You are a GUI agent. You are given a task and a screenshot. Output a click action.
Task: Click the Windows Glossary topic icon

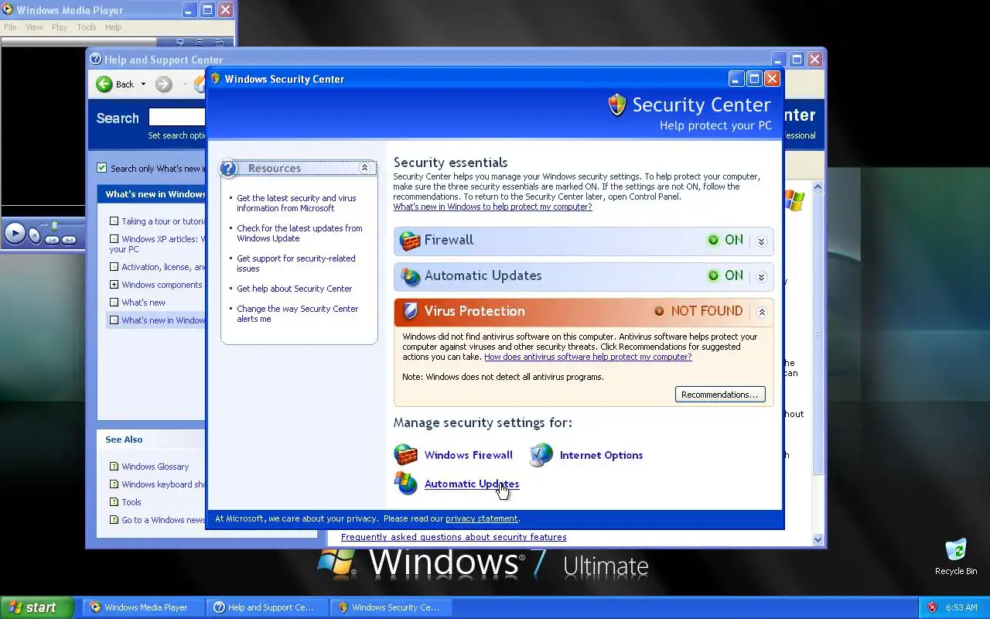tap(114, 467)
